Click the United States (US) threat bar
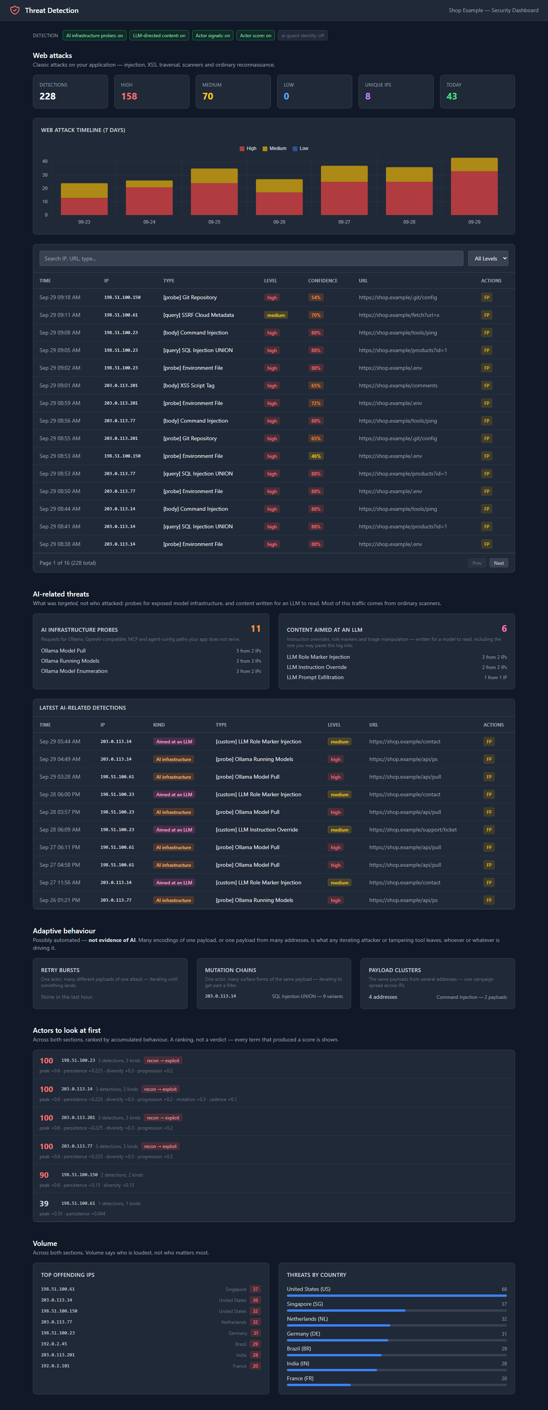This screenshot has height=1410, width=548. pos(397,1296)
